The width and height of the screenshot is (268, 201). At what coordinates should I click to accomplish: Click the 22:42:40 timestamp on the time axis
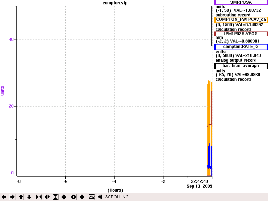[x=199, y=182]
